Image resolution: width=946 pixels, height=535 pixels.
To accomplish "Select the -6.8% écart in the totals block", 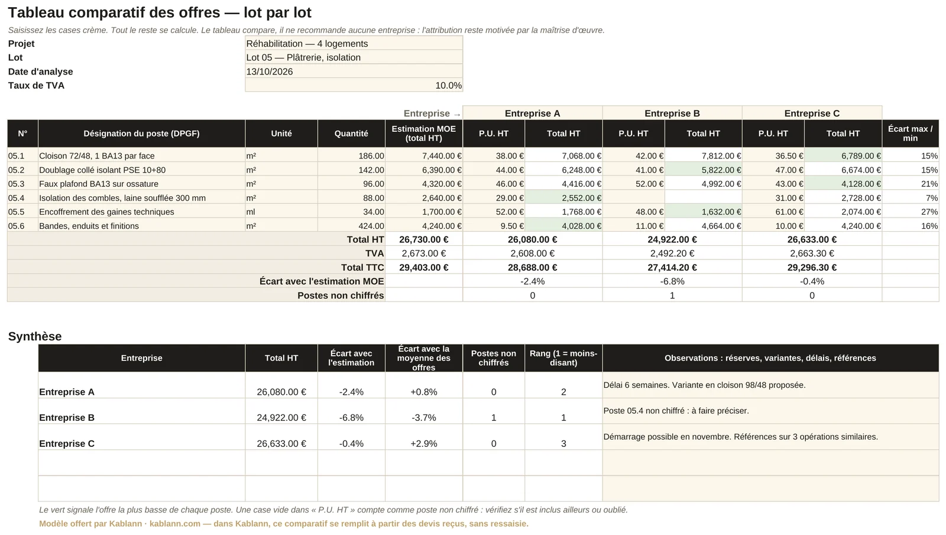I will tap(672, 281).
